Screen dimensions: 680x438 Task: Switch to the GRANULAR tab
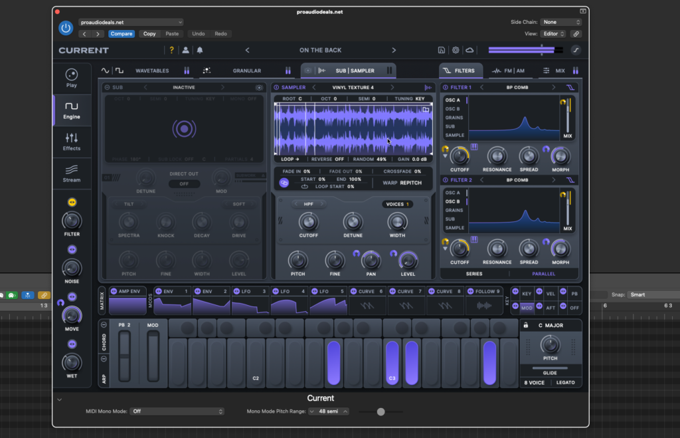click(x=247, y=70)
